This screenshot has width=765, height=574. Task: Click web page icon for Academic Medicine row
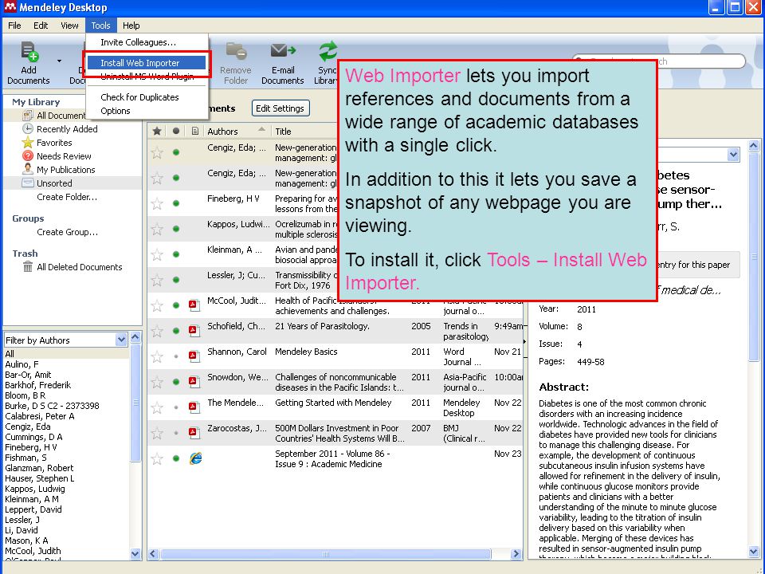pos(196,458)
